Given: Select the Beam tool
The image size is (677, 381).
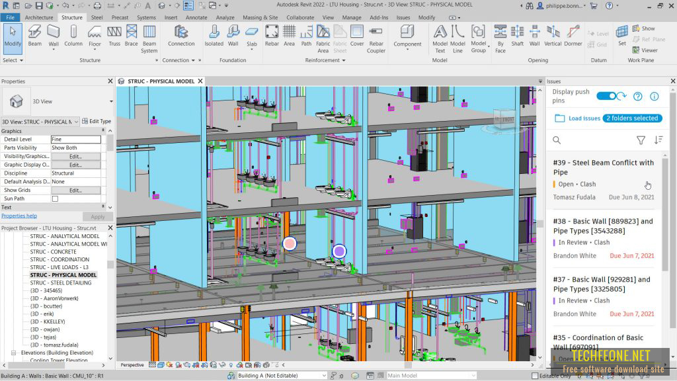Looking at the screenshot, I should tap(34, 36).
